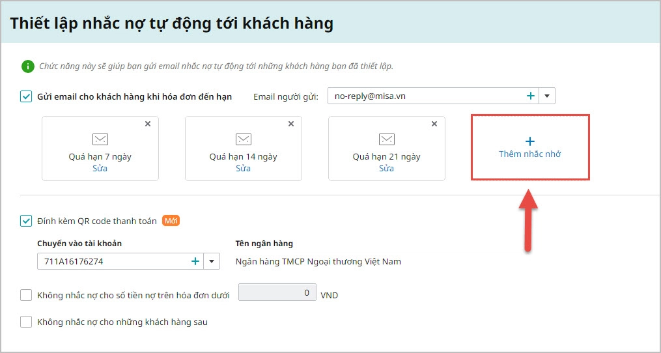This screenshot has width=661, height=353.
Task: Enable 'Không nhắc nợ cho những khách hàng sau'
Action: 26,321
